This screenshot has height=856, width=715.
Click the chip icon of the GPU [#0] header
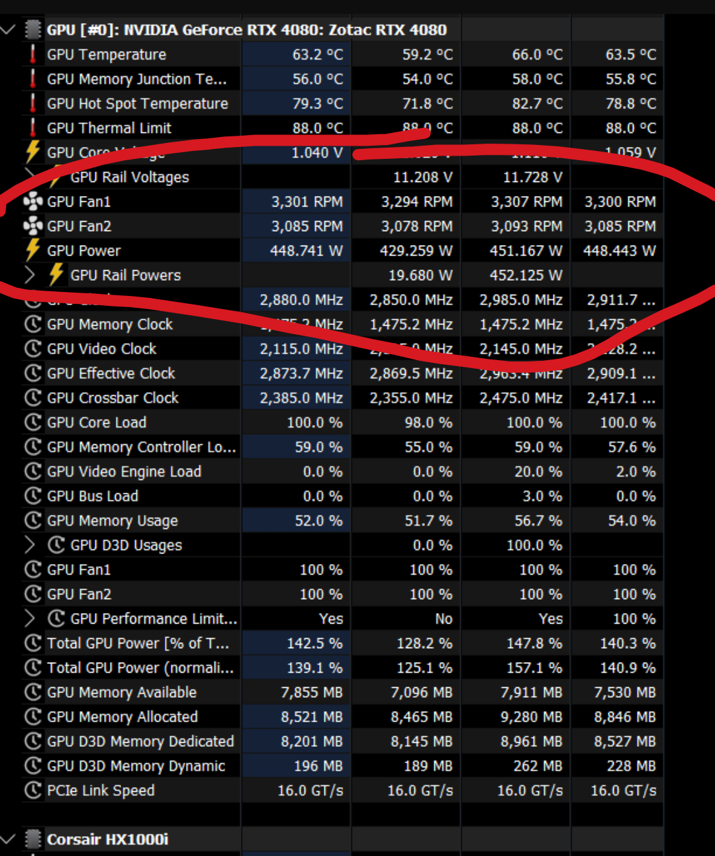[x=32, y=30]
